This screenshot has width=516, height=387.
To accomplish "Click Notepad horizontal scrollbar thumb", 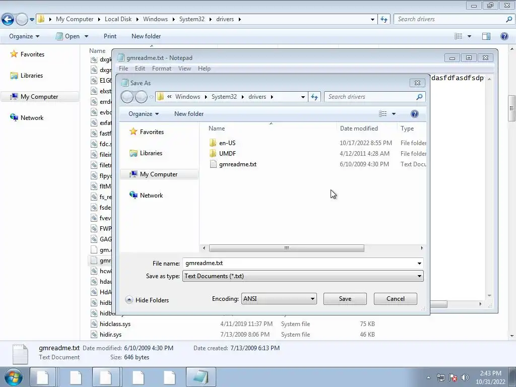I will point(438,304).
